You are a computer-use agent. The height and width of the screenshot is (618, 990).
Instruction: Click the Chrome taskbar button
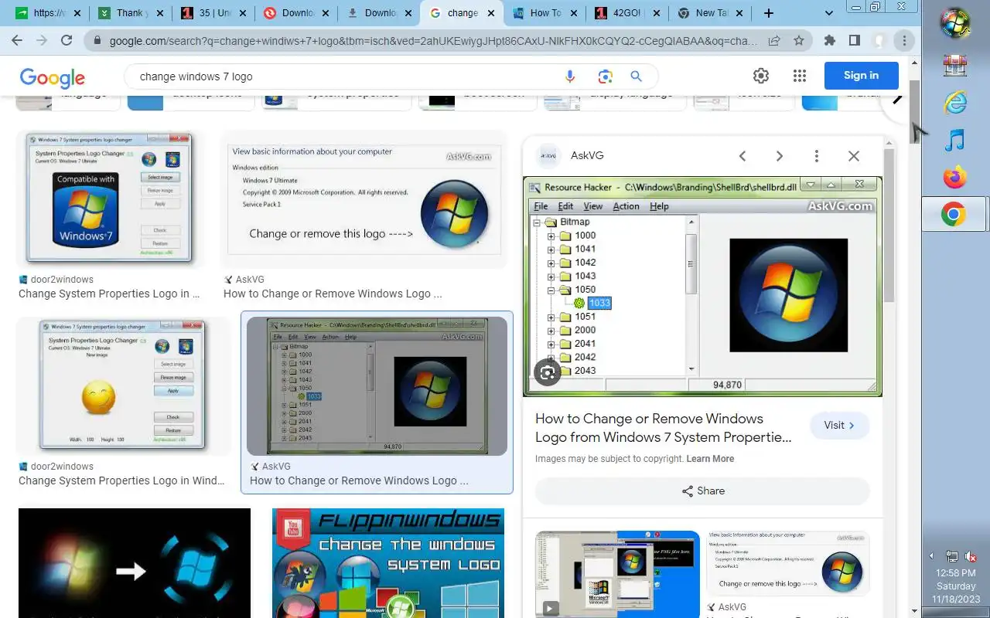955,214
